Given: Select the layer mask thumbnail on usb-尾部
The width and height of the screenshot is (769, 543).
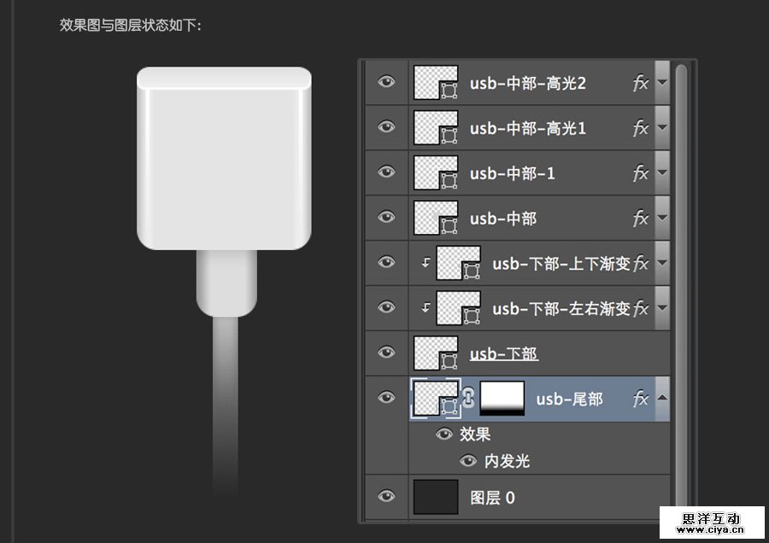Looking at the screenshot, I should click(x=500, y=399).
